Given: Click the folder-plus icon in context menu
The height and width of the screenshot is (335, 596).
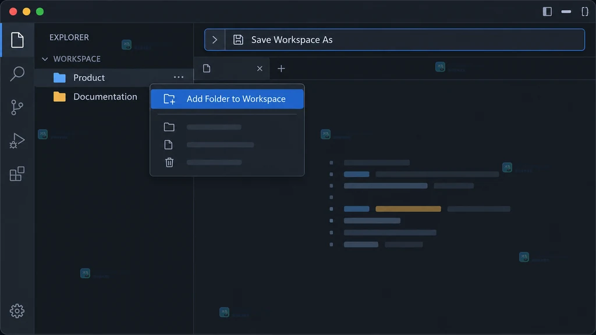Looking at the screenshot, I should click(169, 99).
